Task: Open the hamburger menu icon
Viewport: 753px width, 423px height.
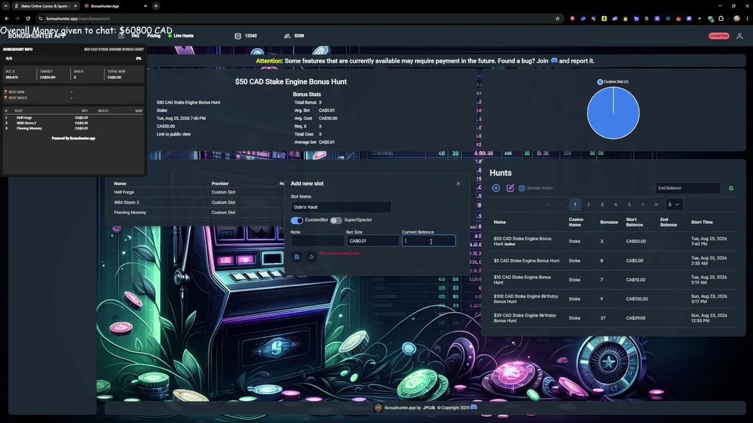Action: (121, 36)
